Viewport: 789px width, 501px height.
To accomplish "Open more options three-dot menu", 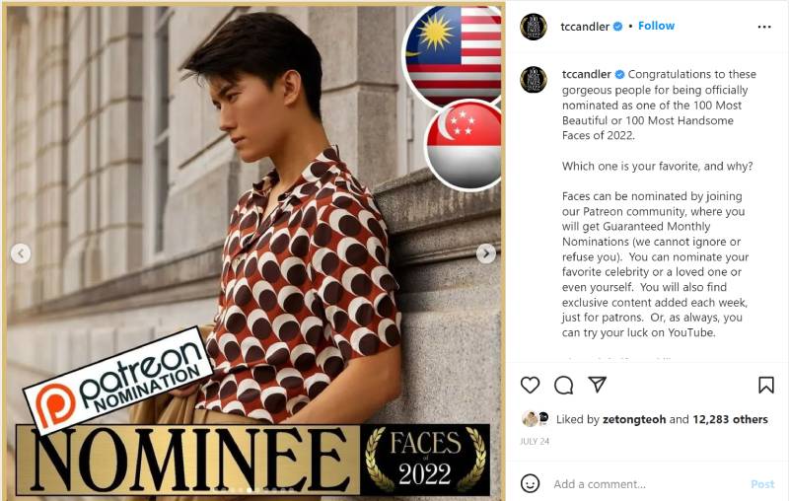I will (763, 27).
